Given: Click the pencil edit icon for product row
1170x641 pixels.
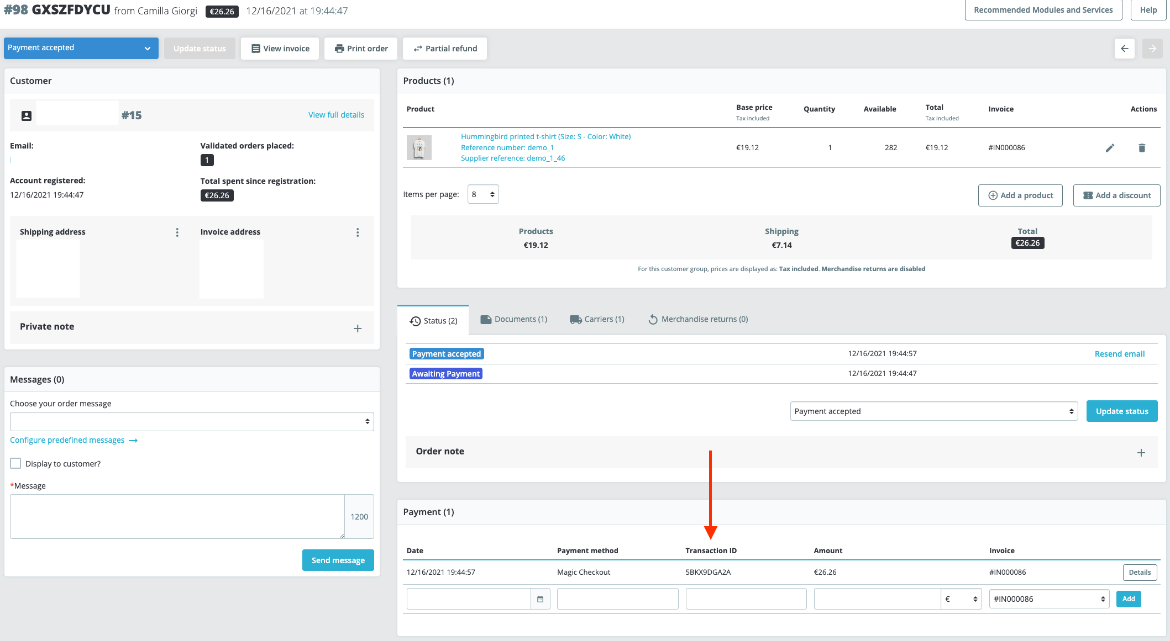Looking at the screenshot, I should [x=1109, y=148].
